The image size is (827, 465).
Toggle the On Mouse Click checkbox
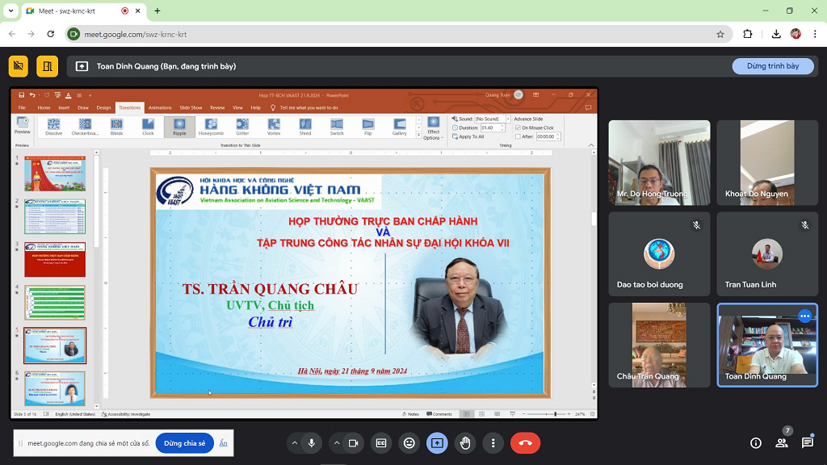(518, 128)
